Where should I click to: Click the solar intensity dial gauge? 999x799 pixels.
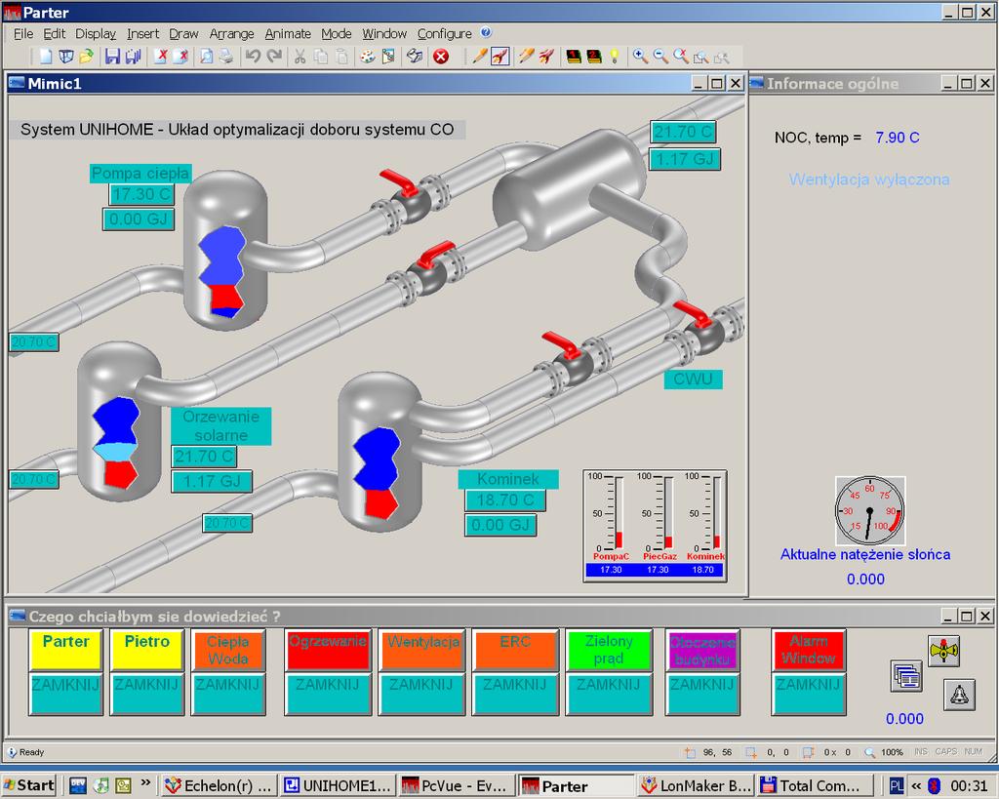(869, 510)
